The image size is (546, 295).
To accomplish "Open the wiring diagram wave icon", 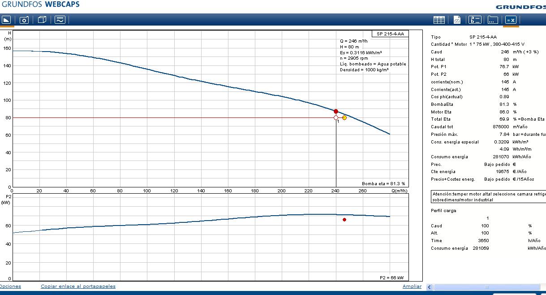I will coord(60,20).
